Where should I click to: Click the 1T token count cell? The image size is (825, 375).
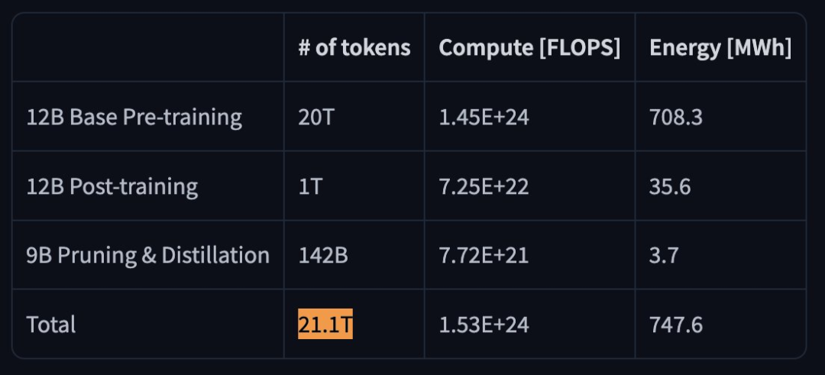pyautogui.click(x=310, y=186)
